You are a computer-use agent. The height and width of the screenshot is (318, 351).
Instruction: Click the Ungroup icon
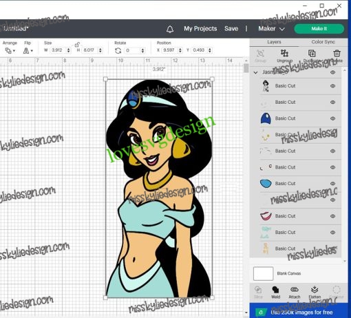tap(284, 54)
